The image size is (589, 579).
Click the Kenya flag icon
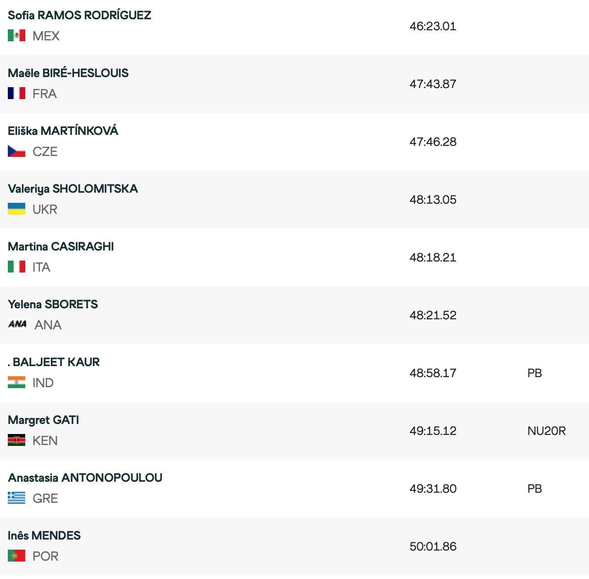tap(17, 440)
